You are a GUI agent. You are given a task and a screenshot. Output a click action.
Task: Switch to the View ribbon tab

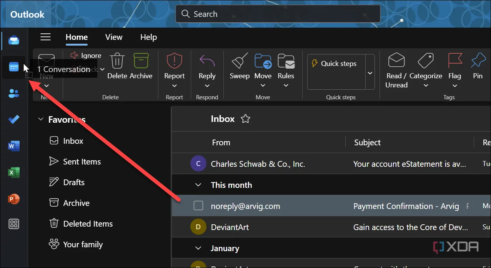tap(114, 37)
